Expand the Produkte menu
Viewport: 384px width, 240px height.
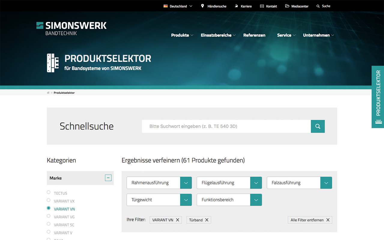[x=182, y=35]
